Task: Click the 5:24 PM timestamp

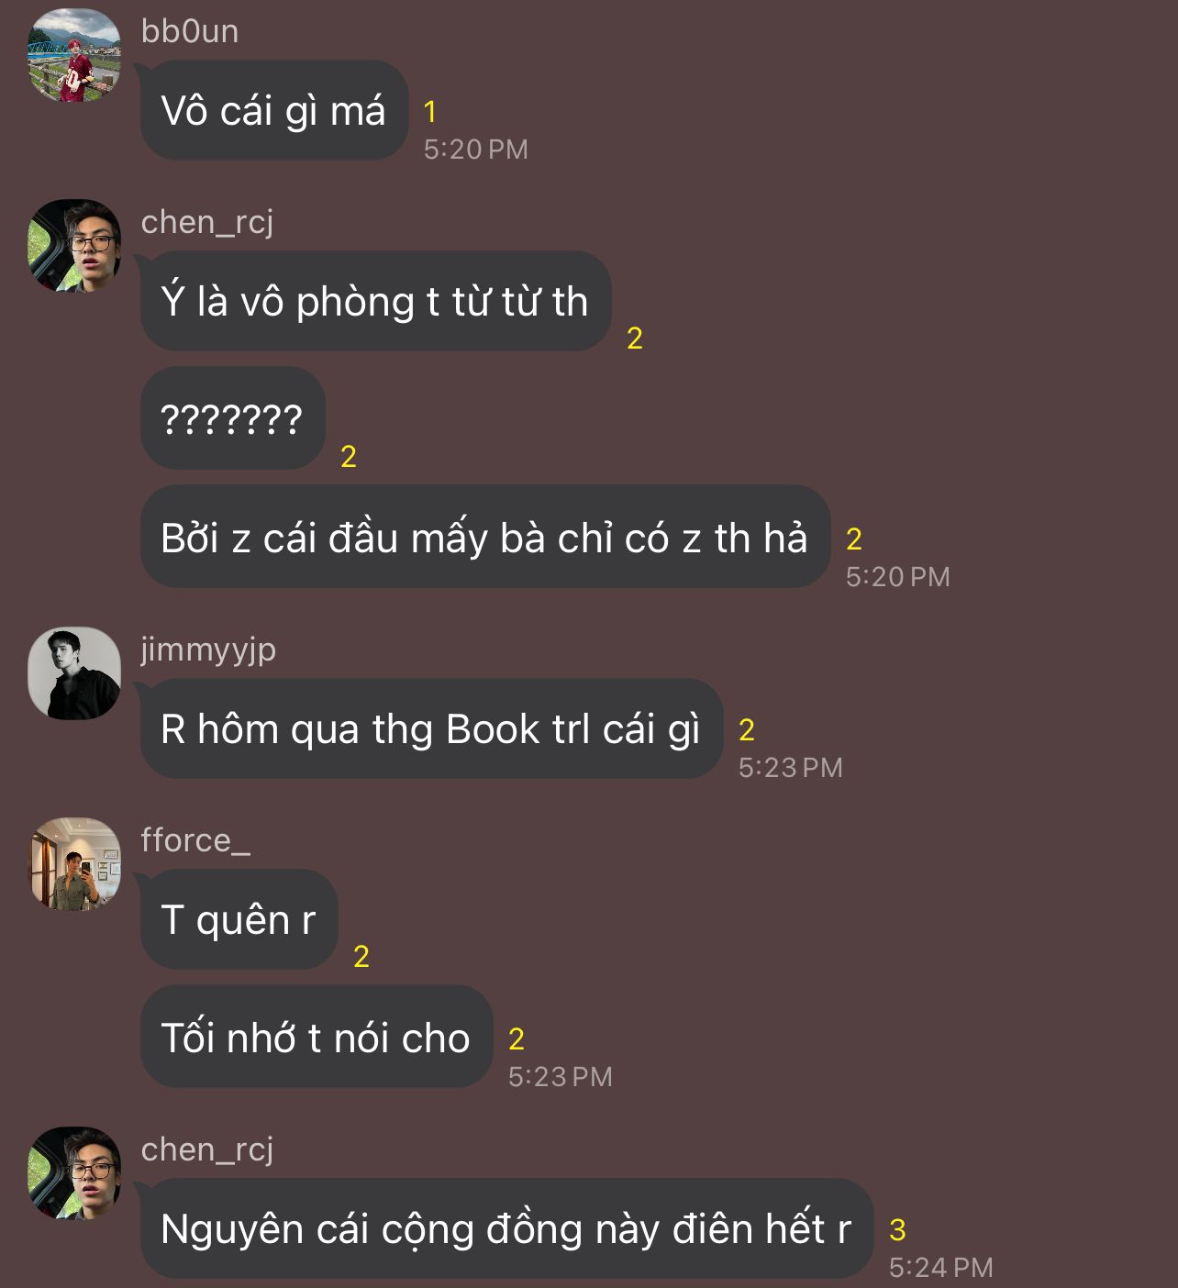Action: [941, 1268]
